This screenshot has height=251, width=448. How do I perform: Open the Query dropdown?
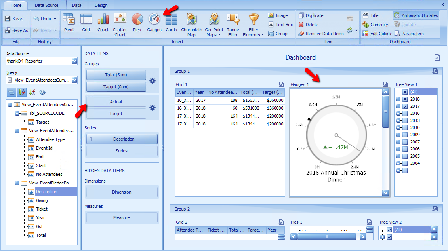click(x=74, y=80)
